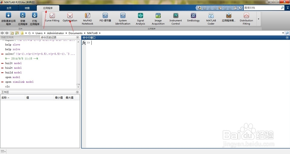
Task: Open help with the question mark icon
Action: [x=240, y=8]
